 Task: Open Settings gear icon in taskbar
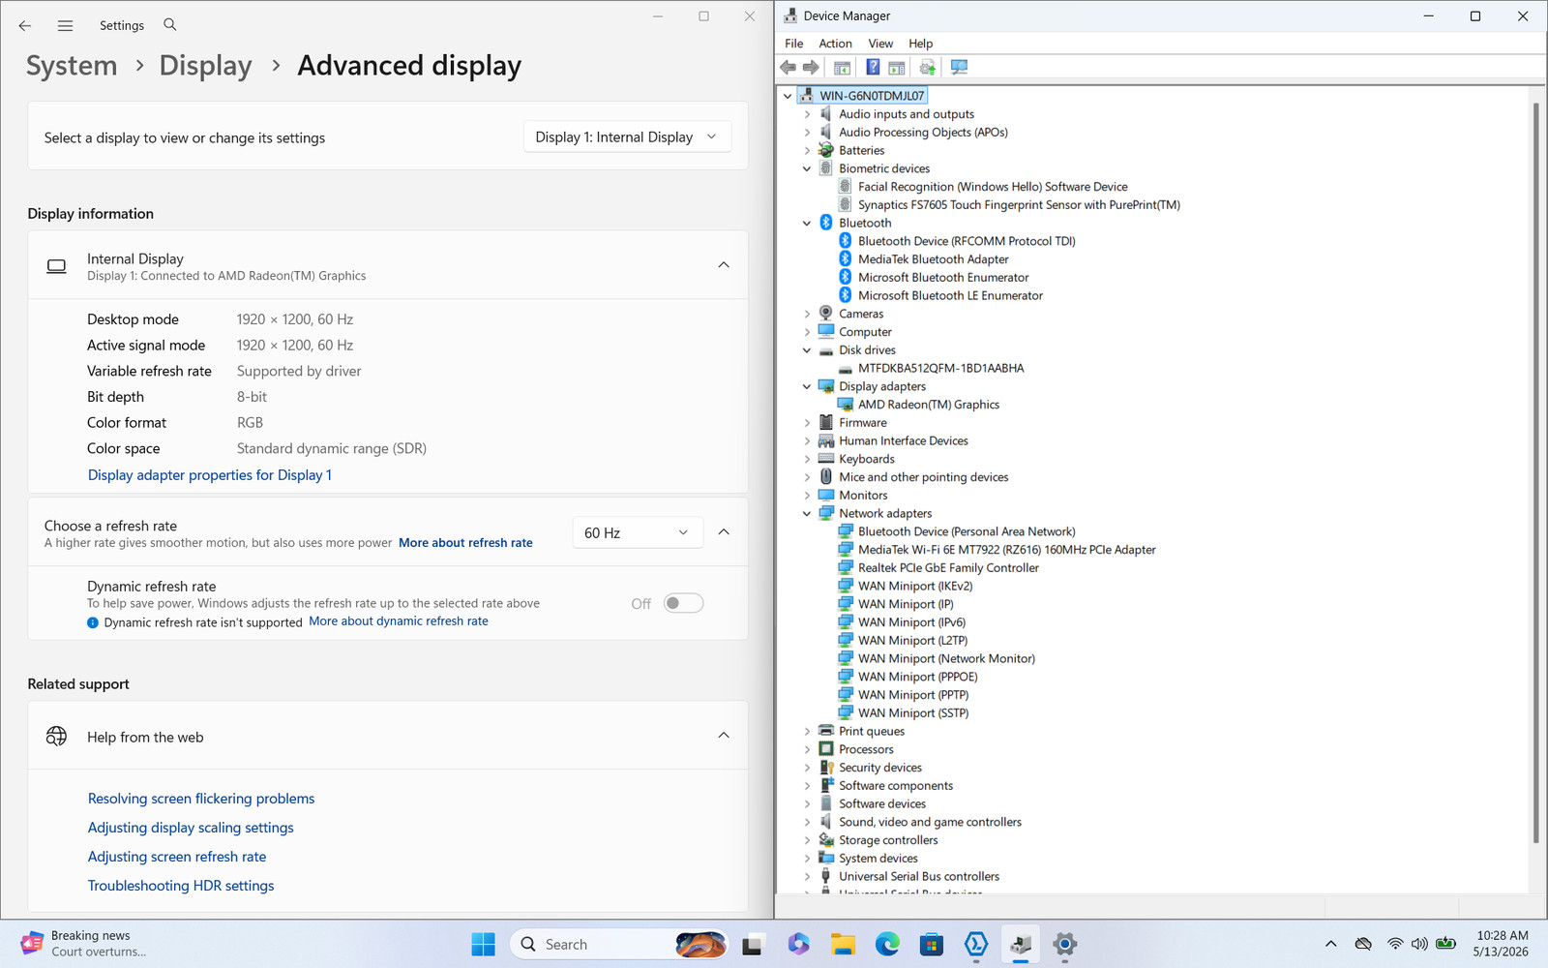[1065, 944]
